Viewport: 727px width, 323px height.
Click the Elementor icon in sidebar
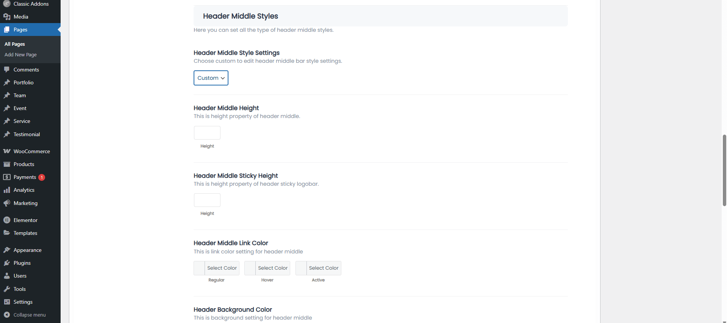point(7,220)
